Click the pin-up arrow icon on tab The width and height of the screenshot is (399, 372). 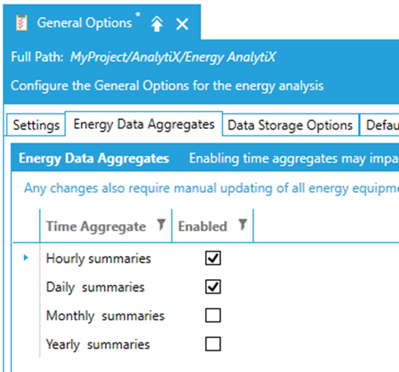(157, 24)
